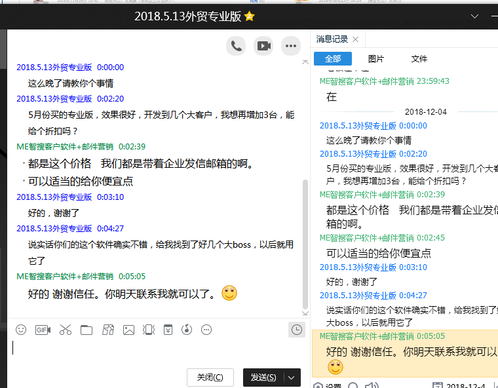This screenshot has height=388, width=498.
Task: Click ME智搜客户软件+邮件营销 at 0:05:05 in chat
Action: pos(65,277)
